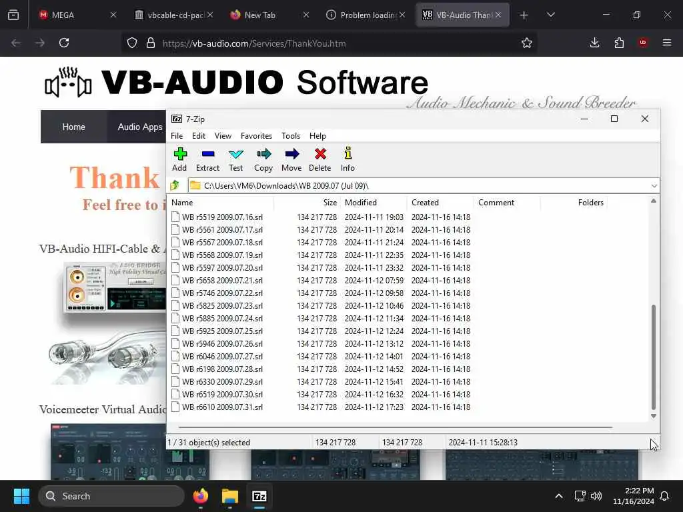Click the tracking protection shield icon
This screenshot has height=512, width=683.
tap(132, 43)
